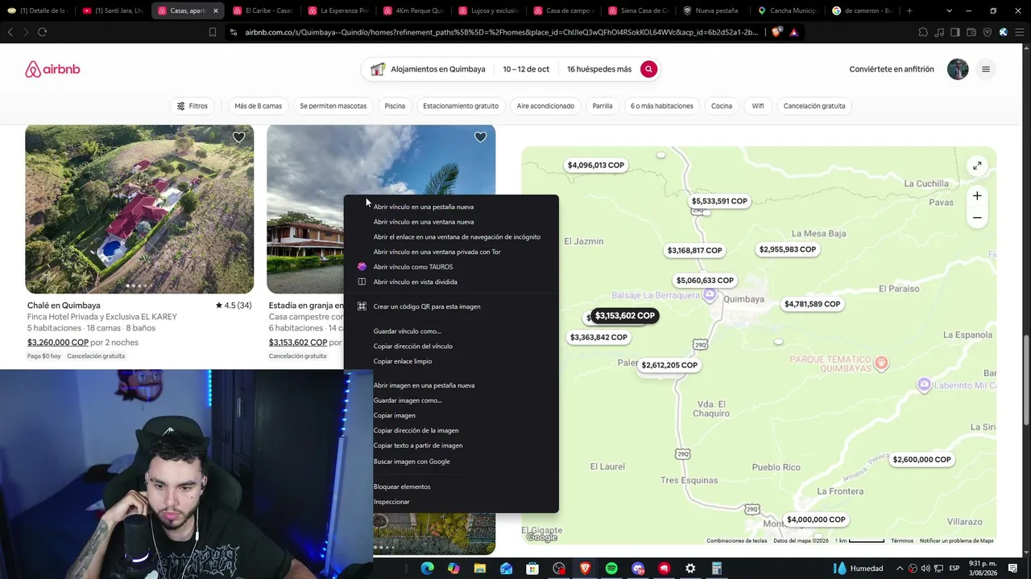Image resolution: width=1031 pixels, height=579 pixels.
Task: Toggle the Piscina filter chip
Action: click(395, 106)
